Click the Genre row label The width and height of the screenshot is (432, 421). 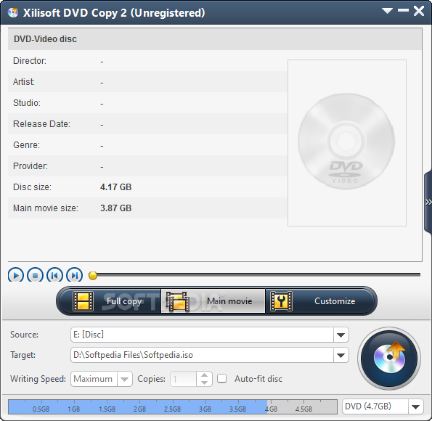[26, 145]
